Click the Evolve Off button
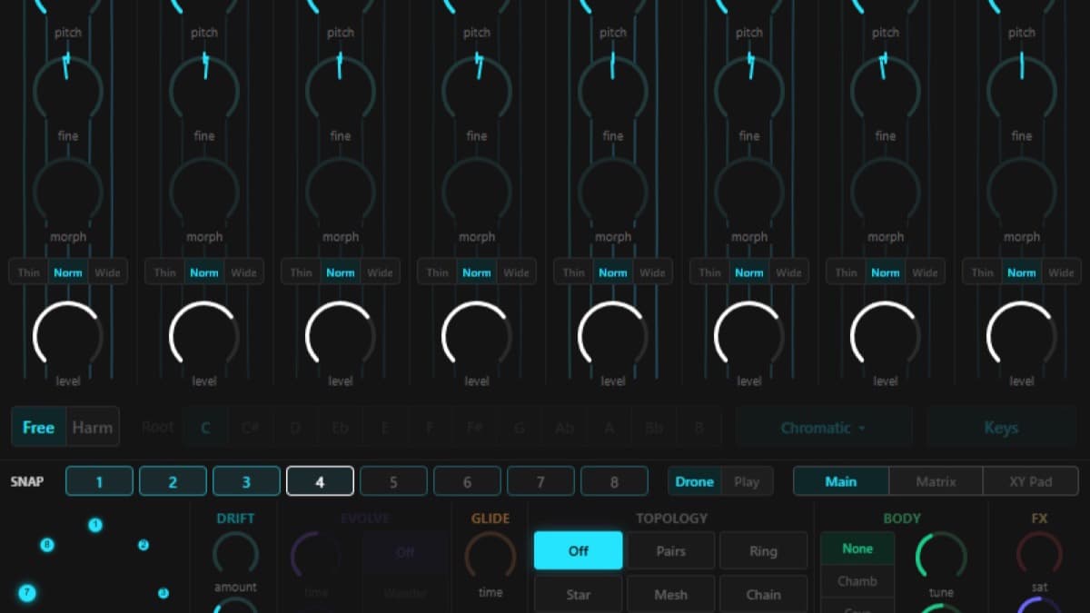The width and height of the screenshot is (1090, 613). coord(405,552)
